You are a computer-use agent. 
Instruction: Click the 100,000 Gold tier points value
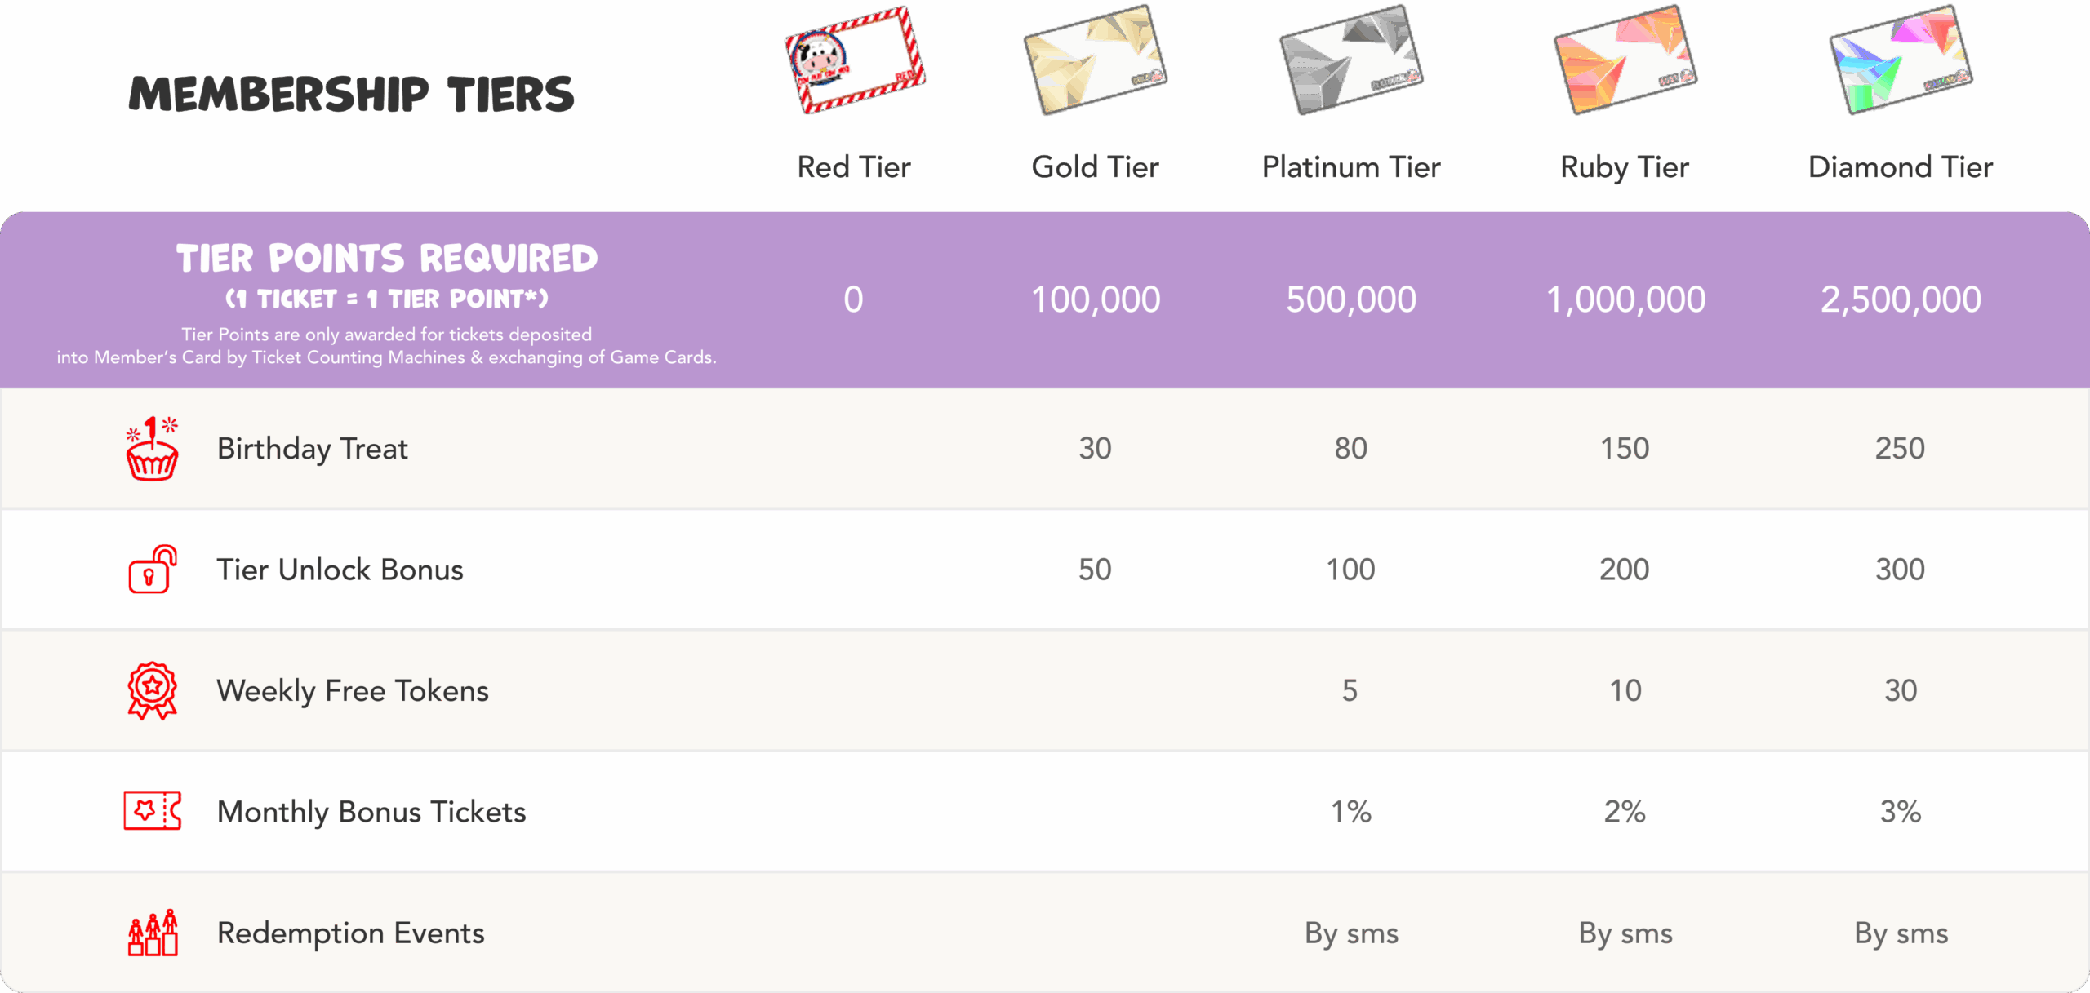coord(1096,299)
